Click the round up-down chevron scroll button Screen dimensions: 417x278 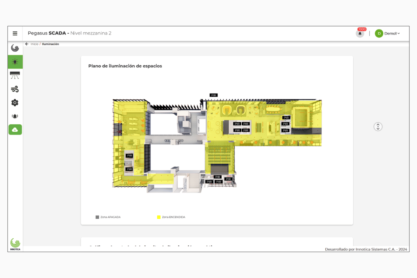tap(378, 126)
